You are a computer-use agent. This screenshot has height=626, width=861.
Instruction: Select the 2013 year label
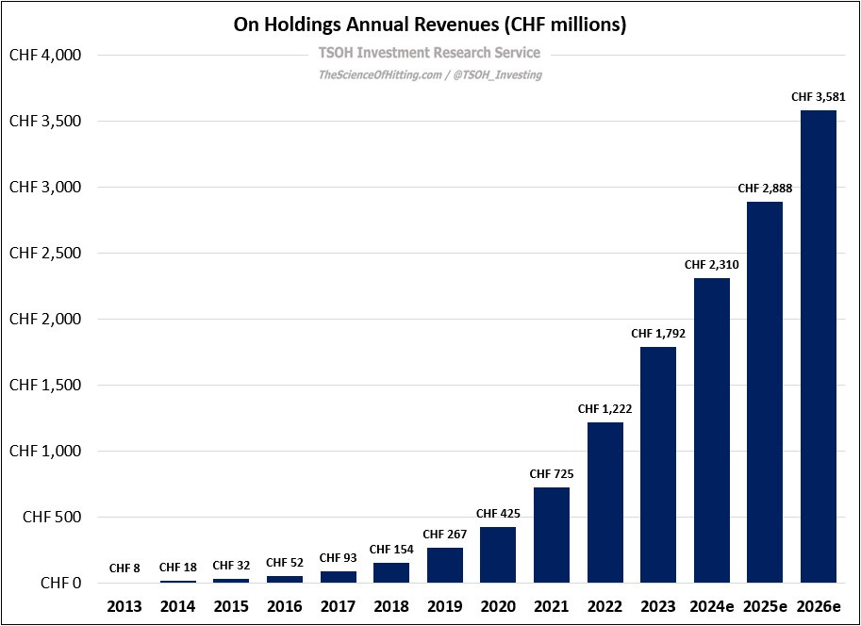pos(124,607)
